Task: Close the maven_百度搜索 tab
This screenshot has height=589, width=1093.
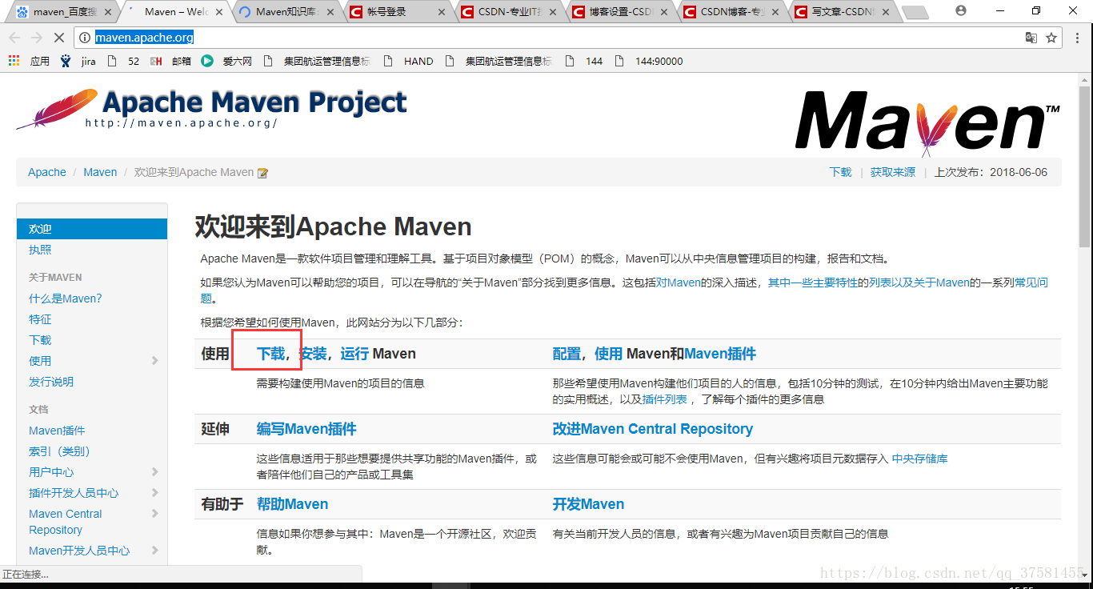Action: click(x=108, y=12)
